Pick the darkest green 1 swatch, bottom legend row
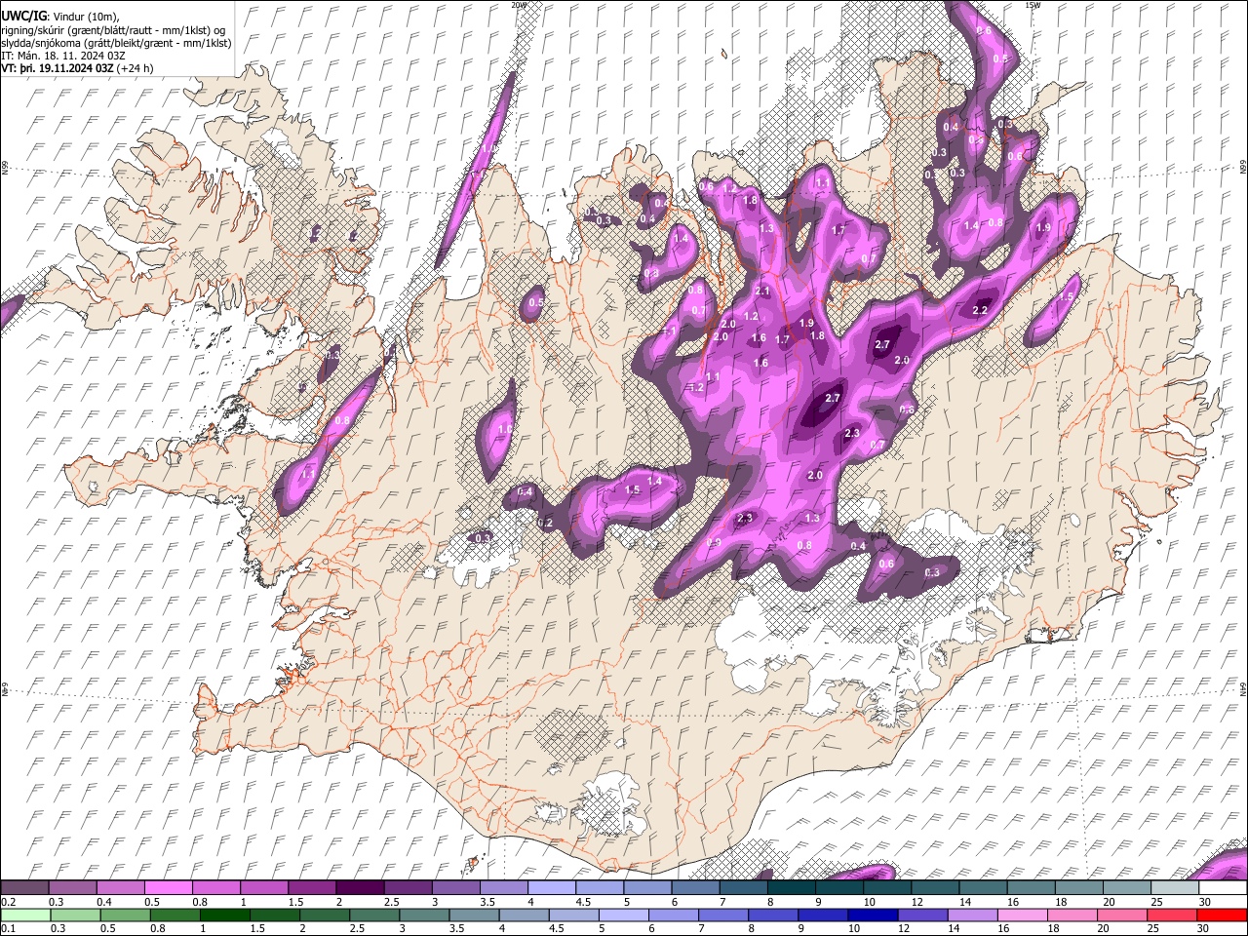This screenshot has height=936, width=1248. [225, 915]
